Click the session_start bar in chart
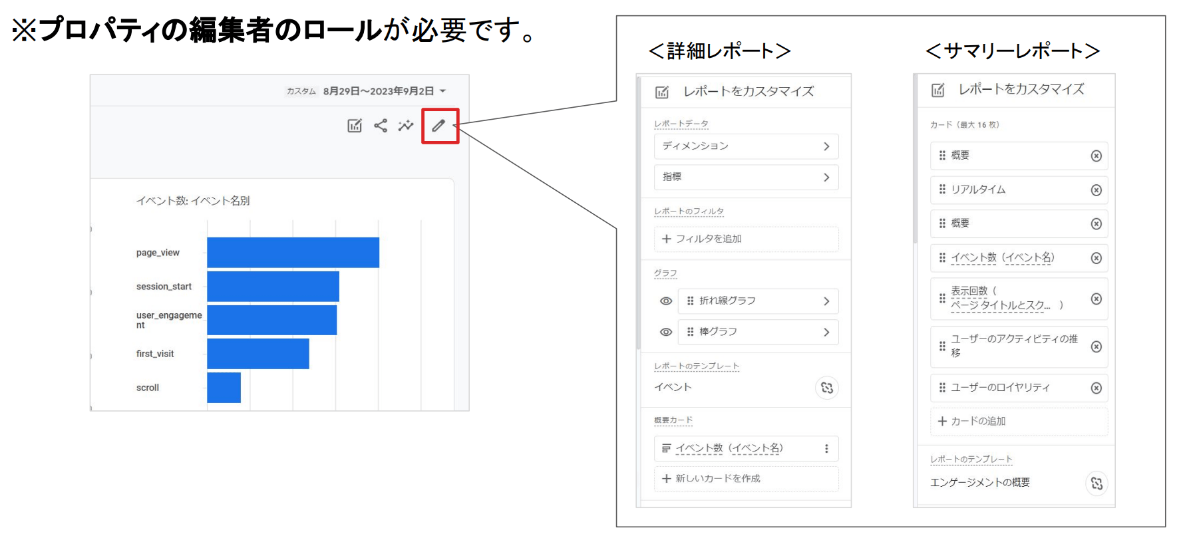 click(273, 287)
